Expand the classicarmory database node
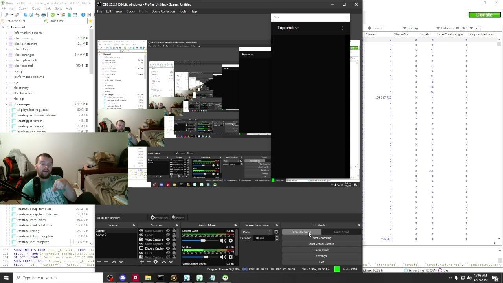The height and width of the screenshot is (283, 503). pyautogui.click(x=6, y=38)
